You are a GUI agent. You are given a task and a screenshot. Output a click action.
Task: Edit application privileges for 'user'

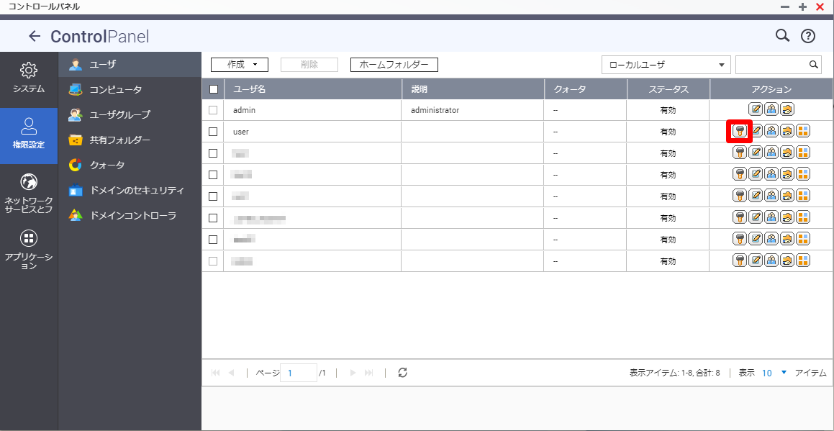pos(803,131)
